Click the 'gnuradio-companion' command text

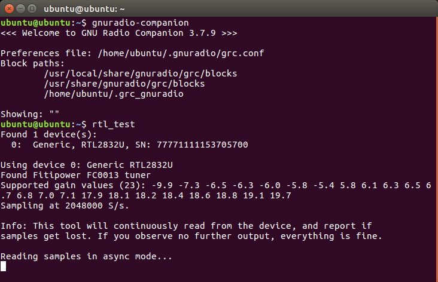pyautogui.click(x=141, y=23)
